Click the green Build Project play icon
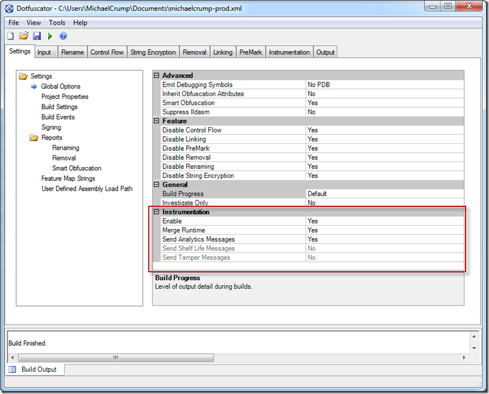The width and height of the screenshot is (489, 394). coord(50,36)
